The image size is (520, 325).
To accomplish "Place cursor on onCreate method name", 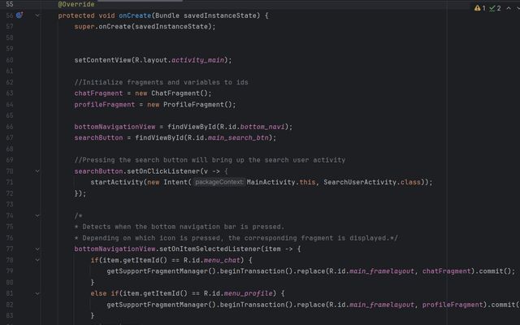I will click(x=135, y=15).
